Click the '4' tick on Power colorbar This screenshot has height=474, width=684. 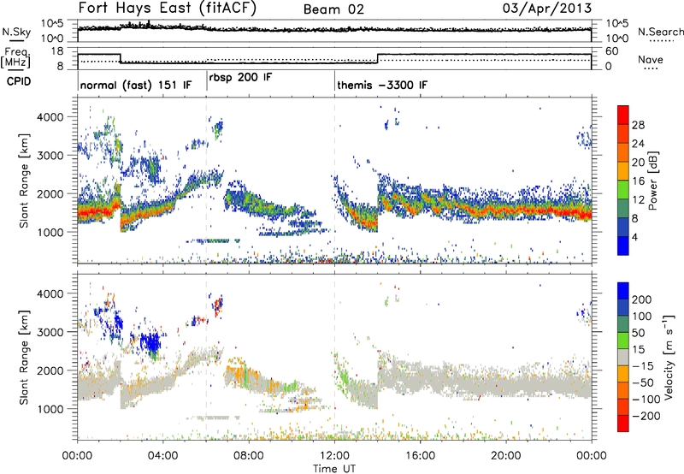coord(635,237)
